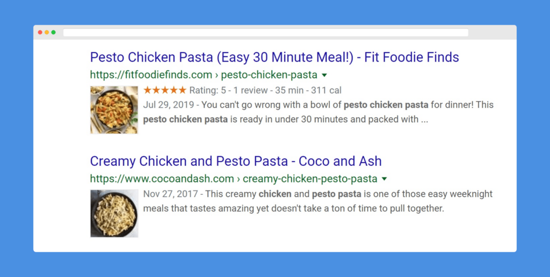
Task: Expand the dropdown arrow beside the fitfoodiefinds URL
Action: tap(324, 75)
